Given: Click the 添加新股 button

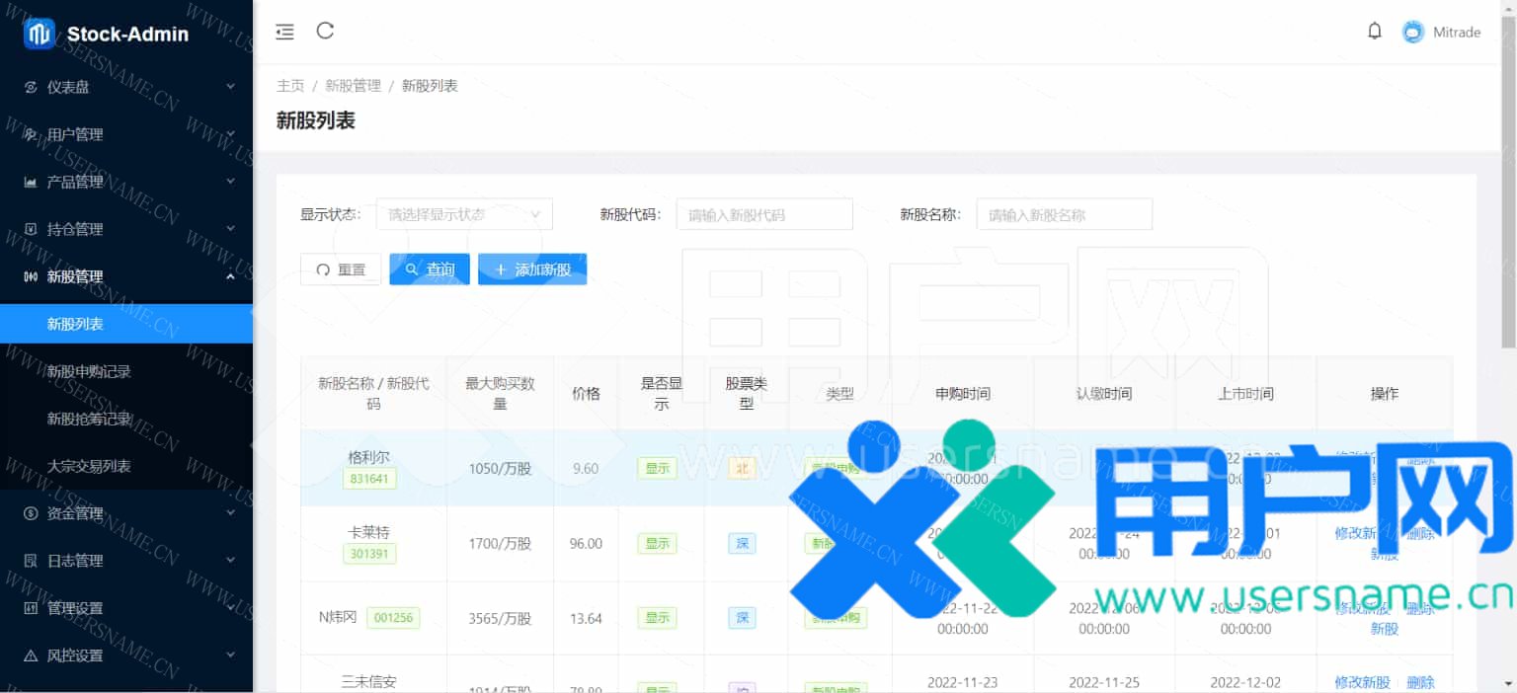Looking at the screenshot, I should tap(532, 269).
